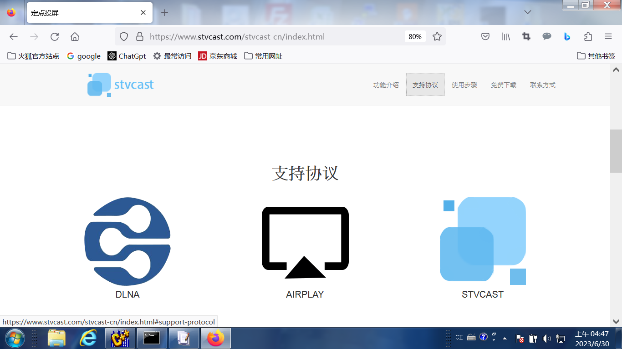This screenshot has width=622, height=349.
Task: Open the Action Center flag icon
Action: [520, 338]
